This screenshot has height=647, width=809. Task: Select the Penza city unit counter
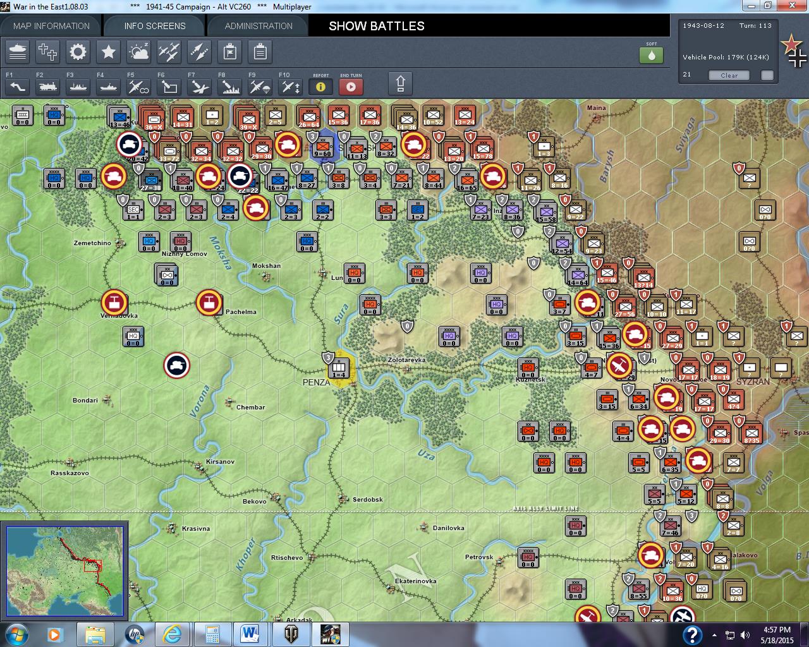339,367
